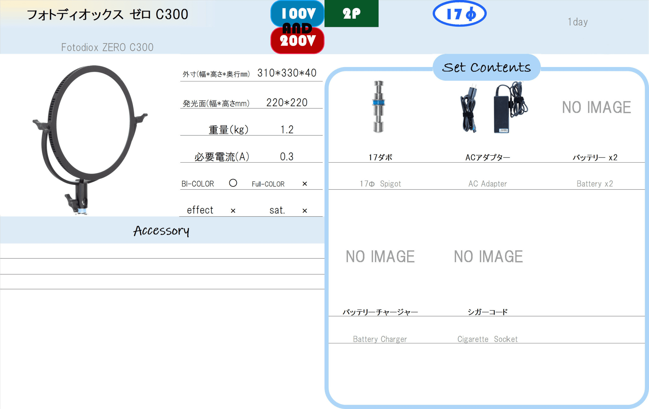This screenshot has height=409, width=649.
Task: Click the ACアダプター caption
Action: (x=487, y=157)
